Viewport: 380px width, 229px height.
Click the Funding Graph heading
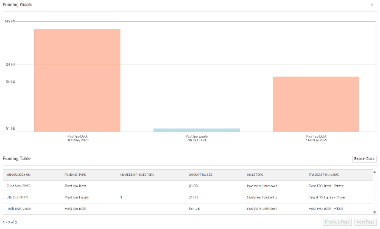click(17, 5)
